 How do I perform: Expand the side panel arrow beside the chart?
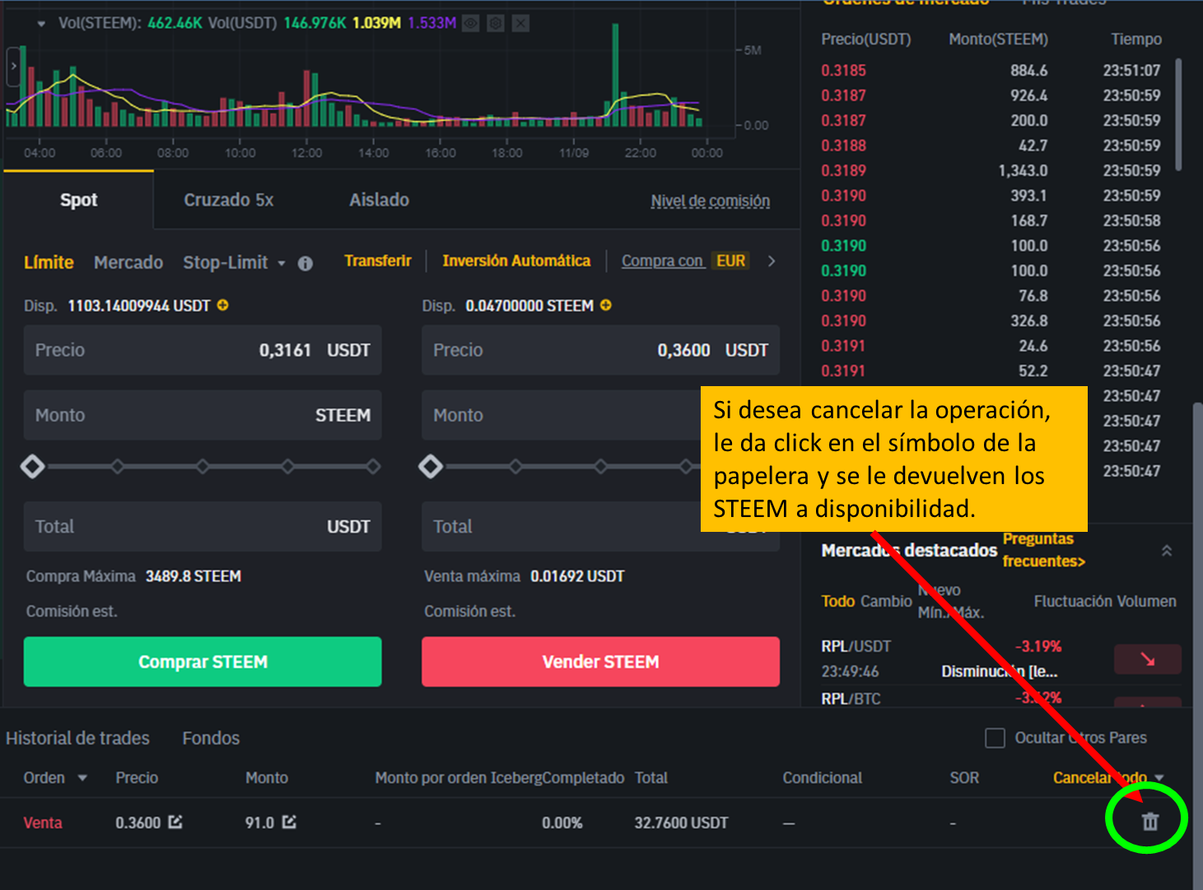pyautogui.click(x=13, y=67)
